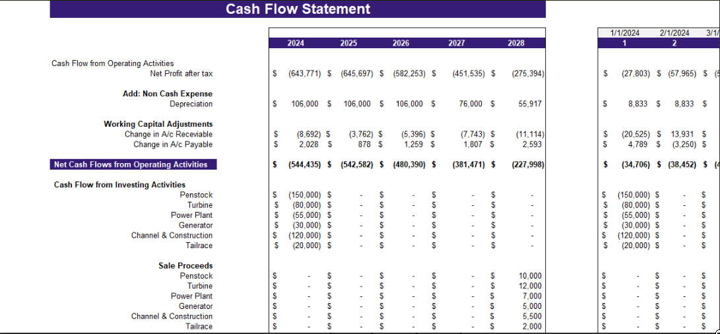
Task: Select the 2024 year column header
Action: point(296,44)
